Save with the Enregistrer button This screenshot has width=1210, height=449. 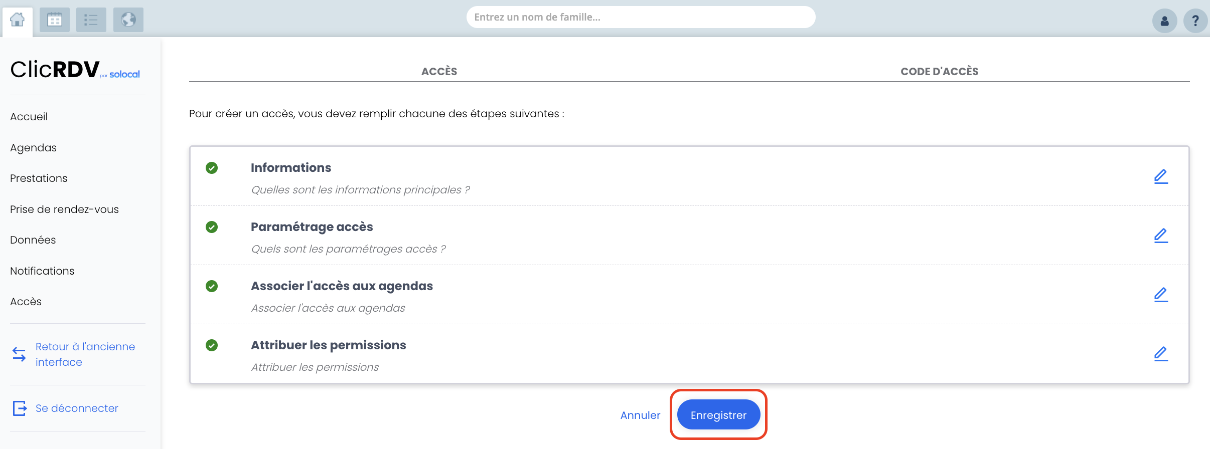[718, 415]
